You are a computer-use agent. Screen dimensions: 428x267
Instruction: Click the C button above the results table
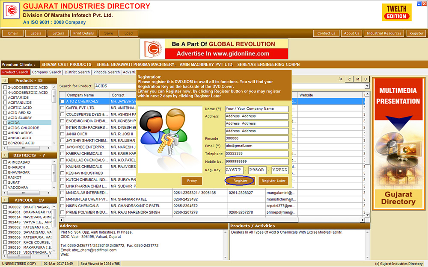click(349, 79)
